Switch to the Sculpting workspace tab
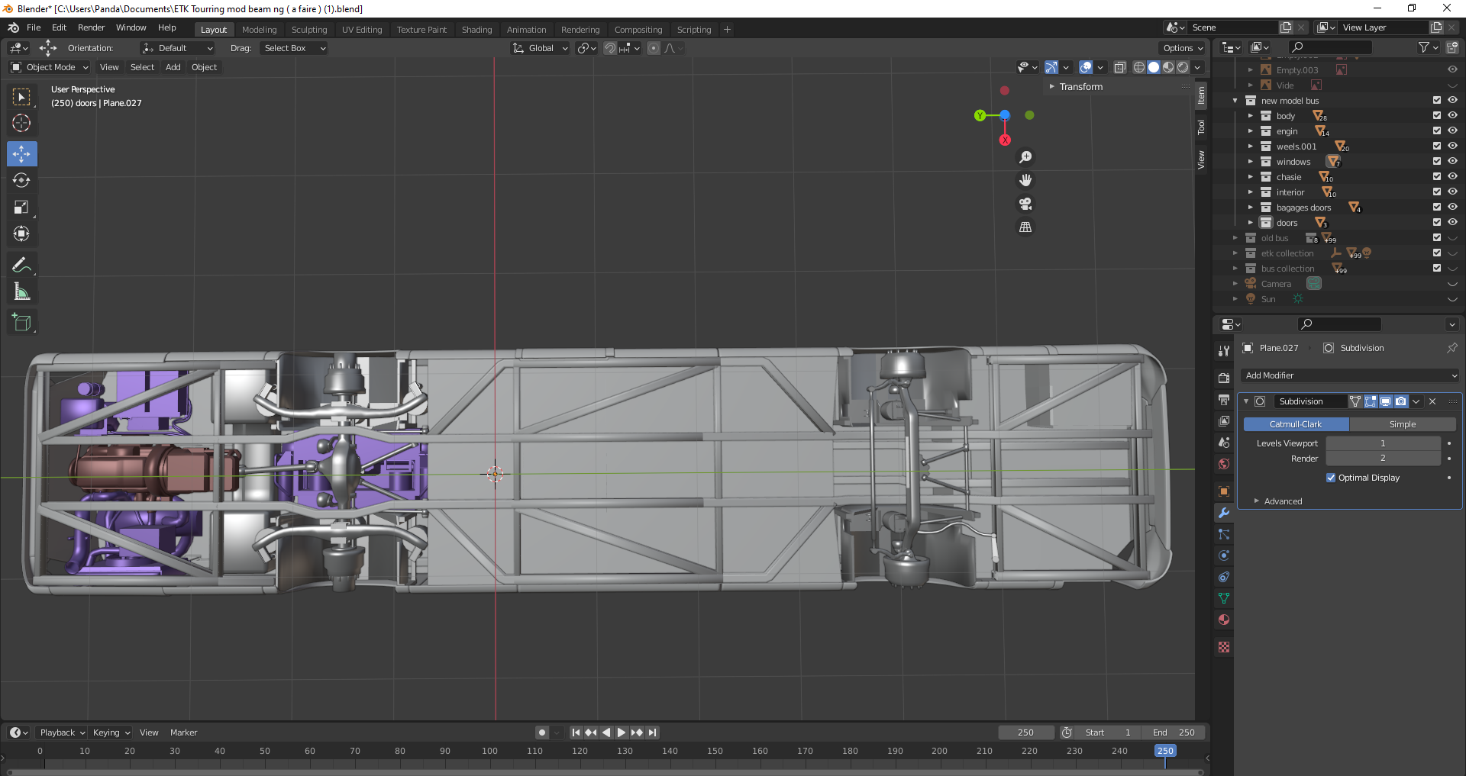1466x776 pixels. (309, 30)
